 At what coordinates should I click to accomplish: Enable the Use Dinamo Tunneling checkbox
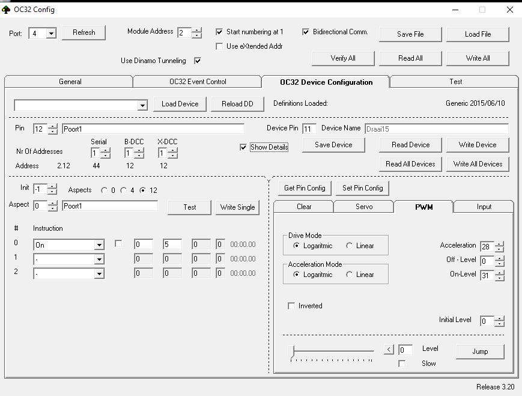coord(198,61)
